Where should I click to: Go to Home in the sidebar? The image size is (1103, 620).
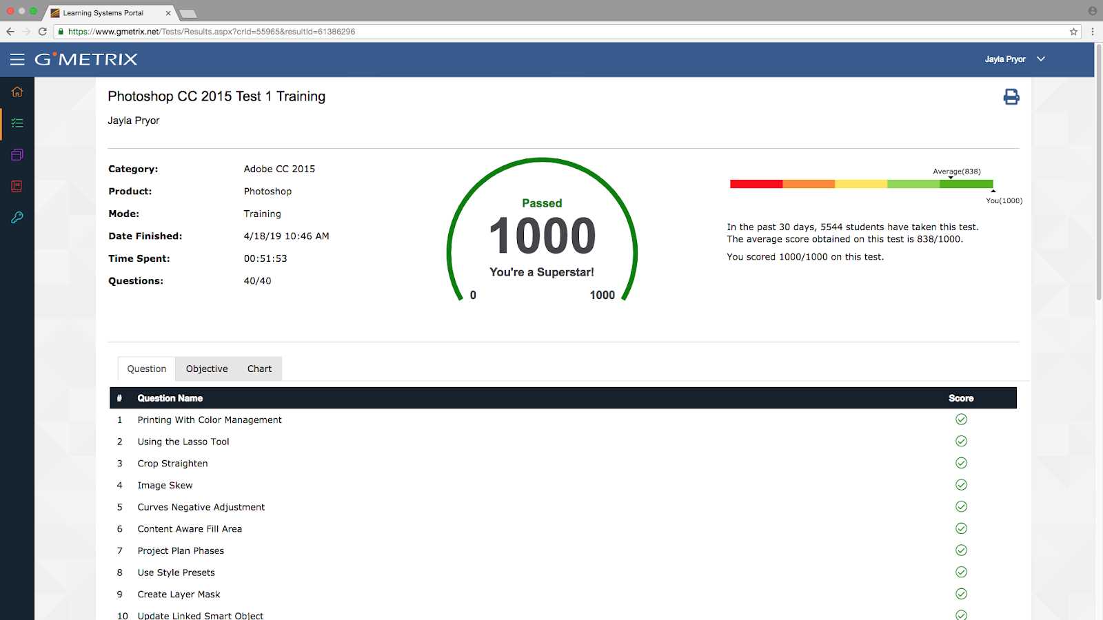coord(17,92)
